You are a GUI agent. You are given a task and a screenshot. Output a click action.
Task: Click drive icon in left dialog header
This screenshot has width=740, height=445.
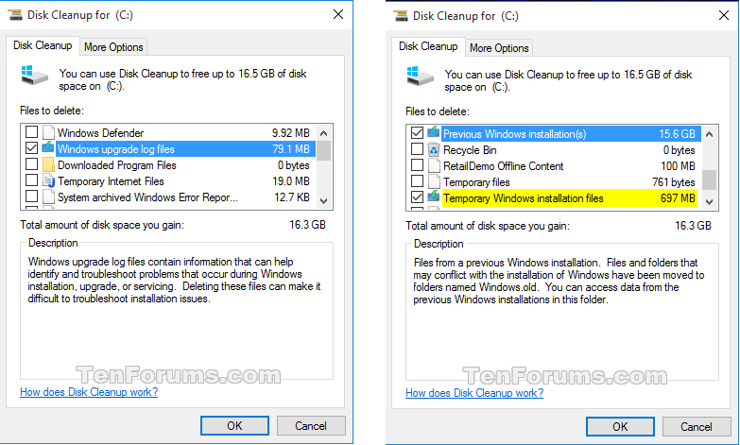coord(34,76)
